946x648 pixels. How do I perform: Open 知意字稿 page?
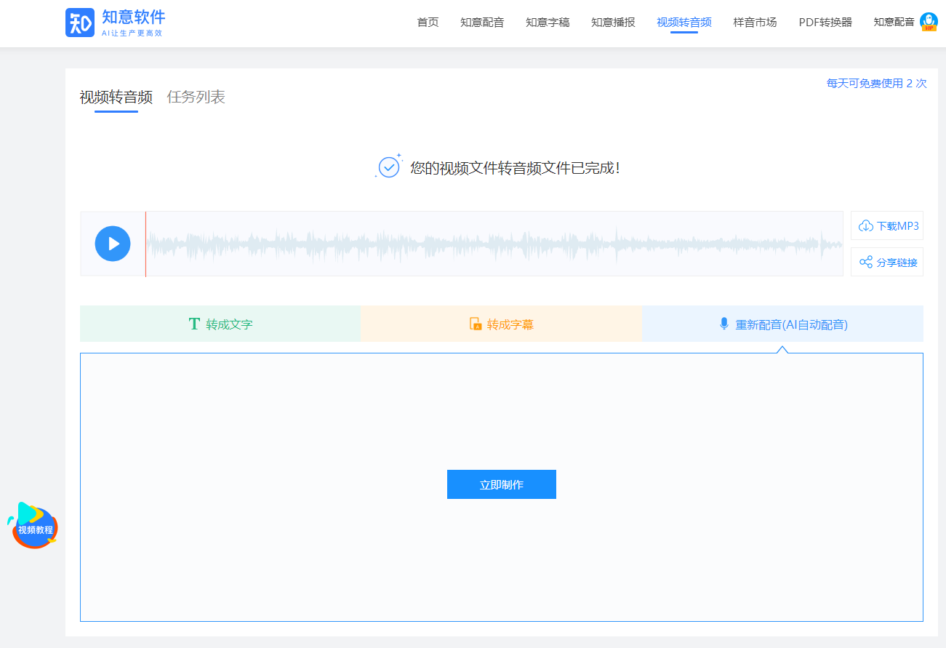point(548,22)
